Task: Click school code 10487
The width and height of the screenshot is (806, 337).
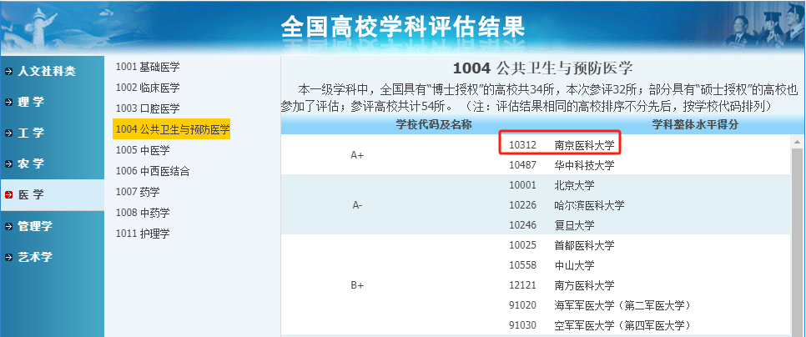Action: point(523,165)
